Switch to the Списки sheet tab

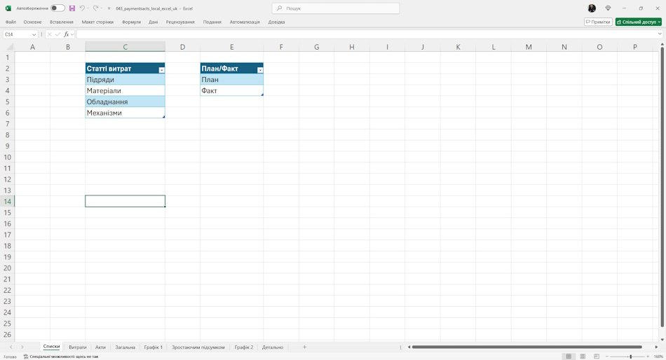tap(51, 347)
